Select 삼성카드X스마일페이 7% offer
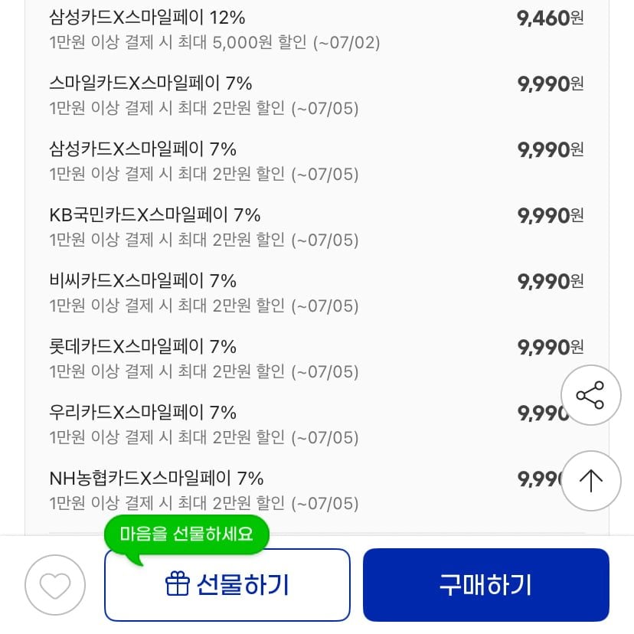The width and height of the screenshot is (634, 634). point(316,162)
